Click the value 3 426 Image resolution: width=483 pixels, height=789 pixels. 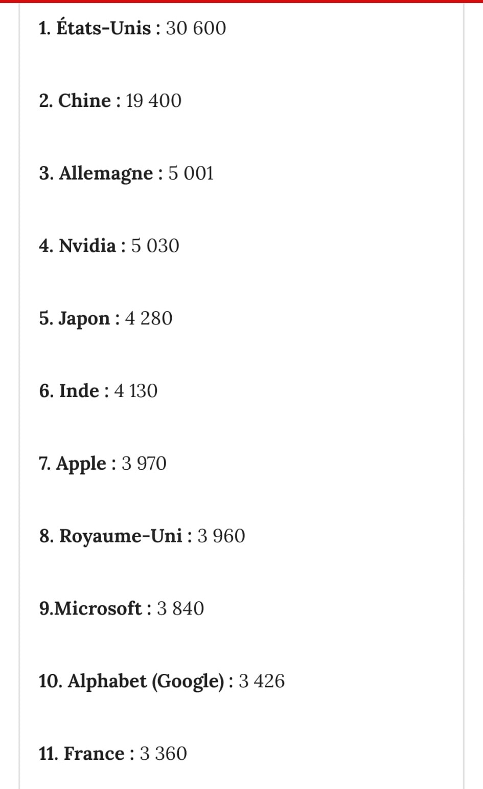tap(261, 682)
